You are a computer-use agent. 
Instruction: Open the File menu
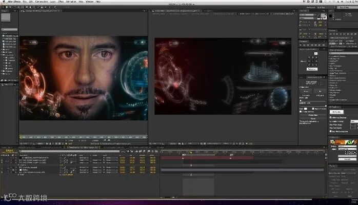tap(25, 2)
